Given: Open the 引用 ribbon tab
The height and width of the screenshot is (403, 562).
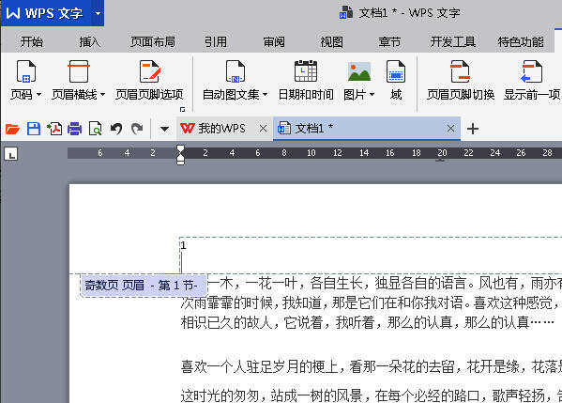Looking at the screenshot, I should (216, 42).
